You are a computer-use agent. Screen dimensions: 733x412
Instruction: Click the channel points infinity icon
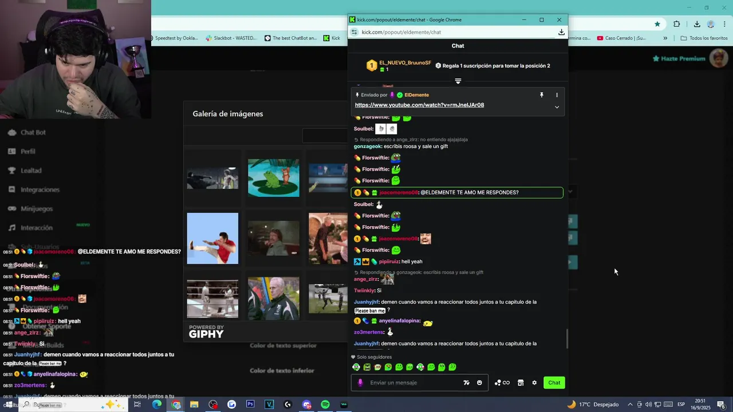click(502, 383)
